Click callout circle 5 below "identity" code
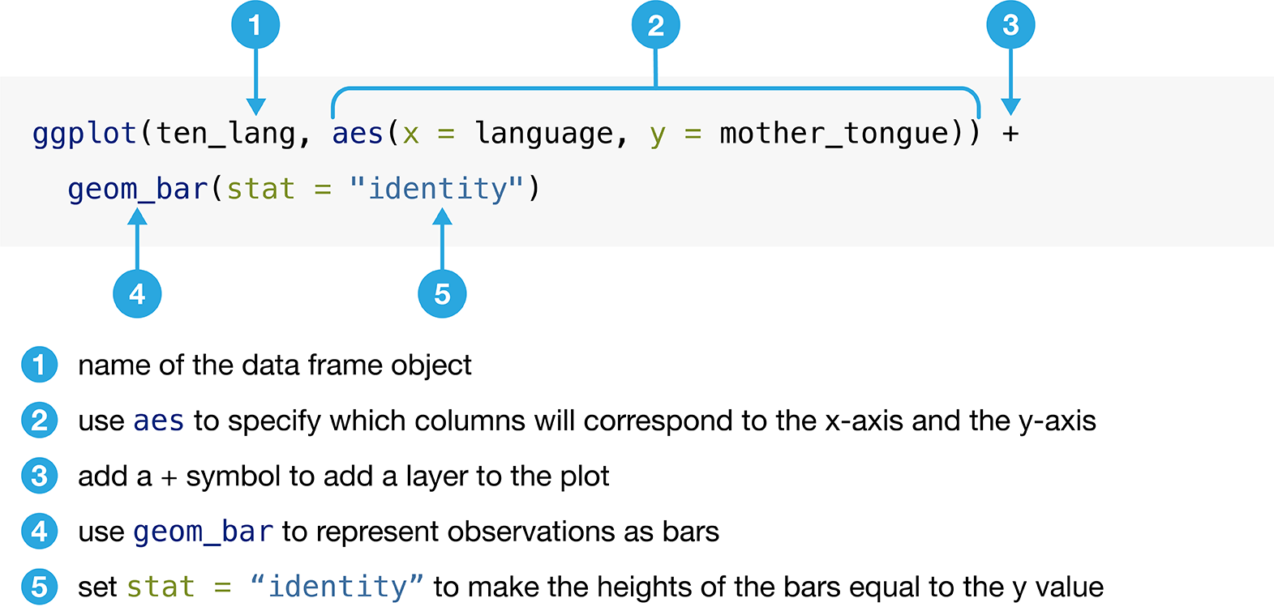 [442, 293]
